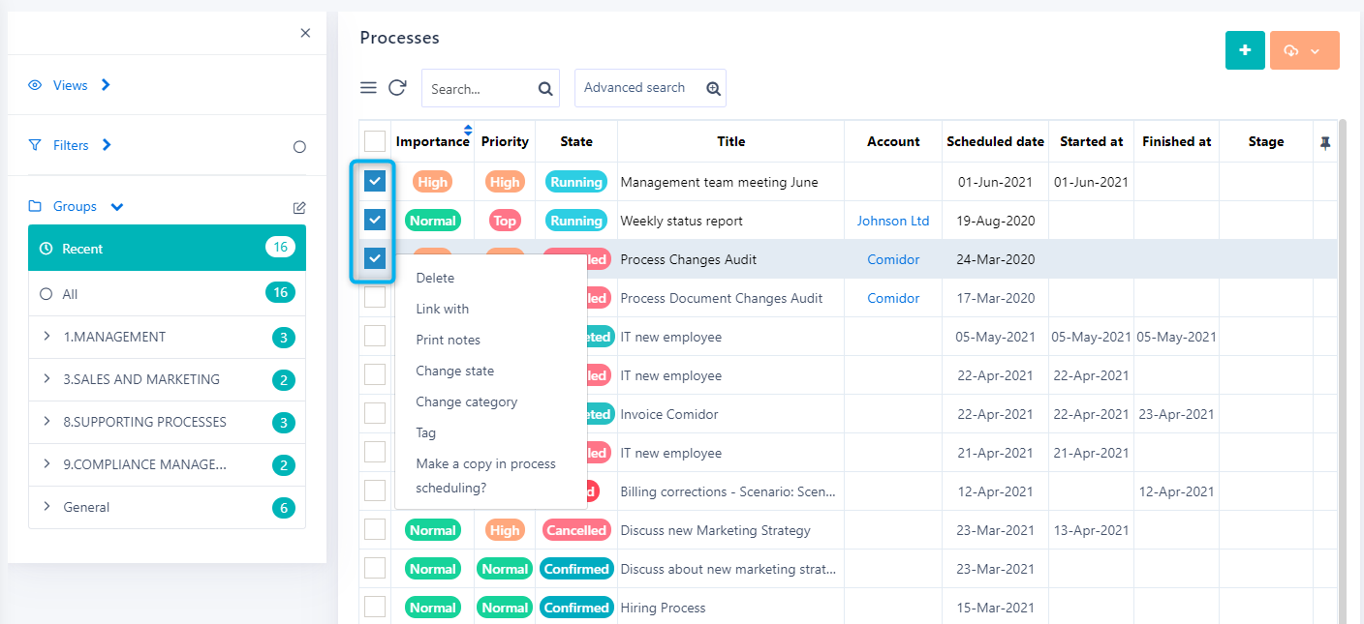This screenshot has height=624, width=1364.
Task: Collapse the Groups dropdown arrow
Action: tap(117, 206)
